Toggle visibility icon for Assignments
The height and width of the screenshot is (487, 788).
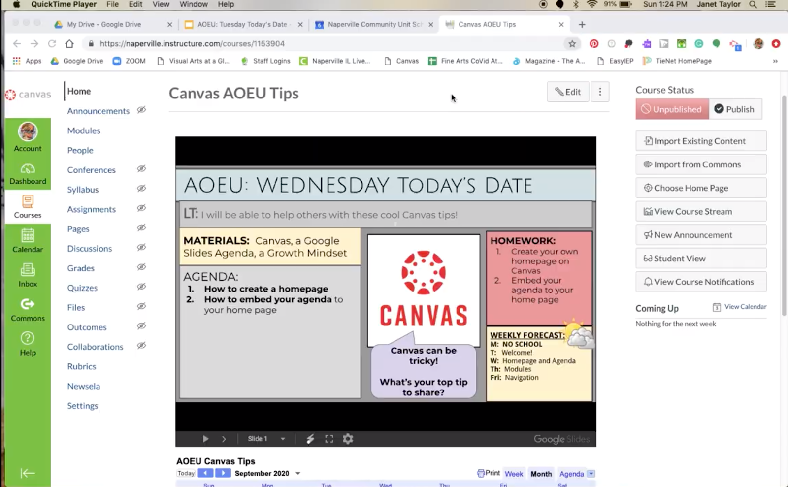coord(141,208)
